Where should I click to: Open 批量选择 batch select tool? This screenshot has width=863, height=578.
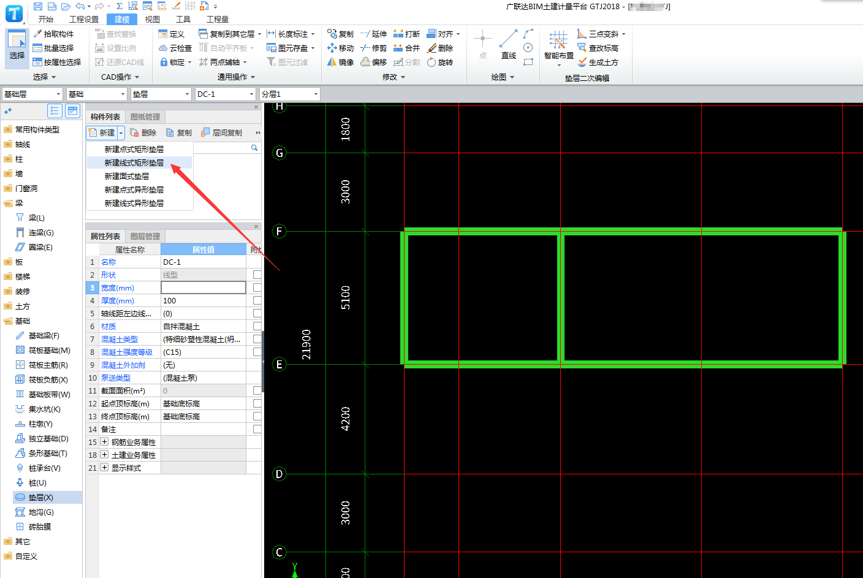(x=53, y=48)
